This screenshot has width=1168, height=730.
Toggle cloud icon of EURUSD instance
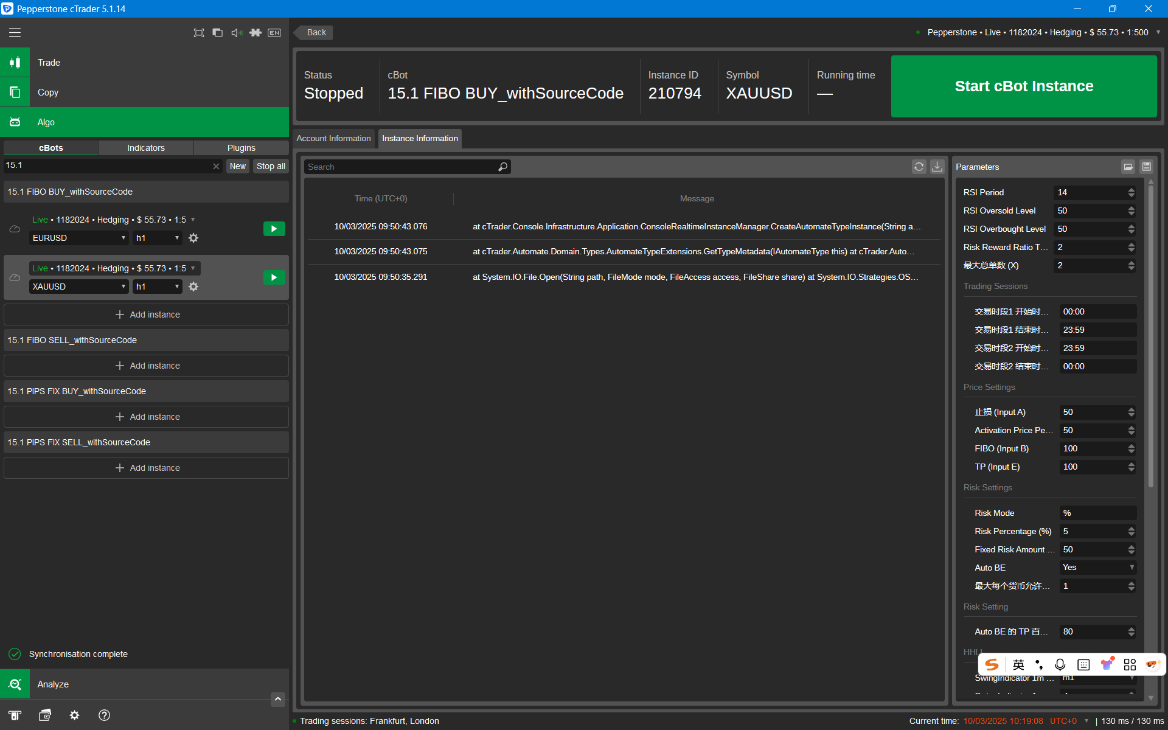point(15,229)
